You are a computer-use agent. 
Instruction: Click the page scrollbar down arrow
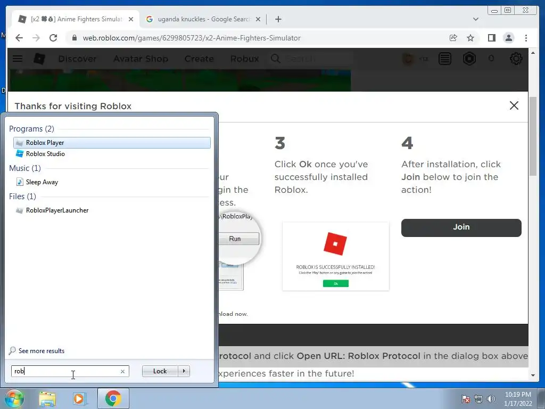(533, 375)
